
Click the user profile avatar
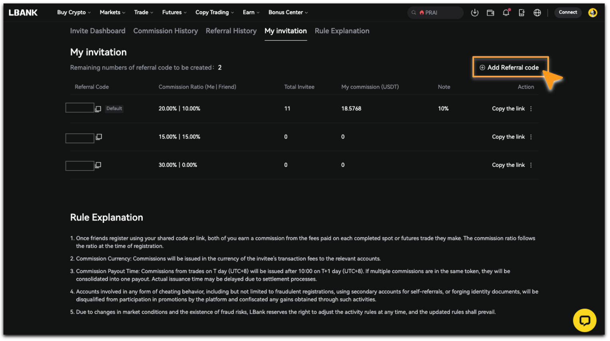[592, 13]
